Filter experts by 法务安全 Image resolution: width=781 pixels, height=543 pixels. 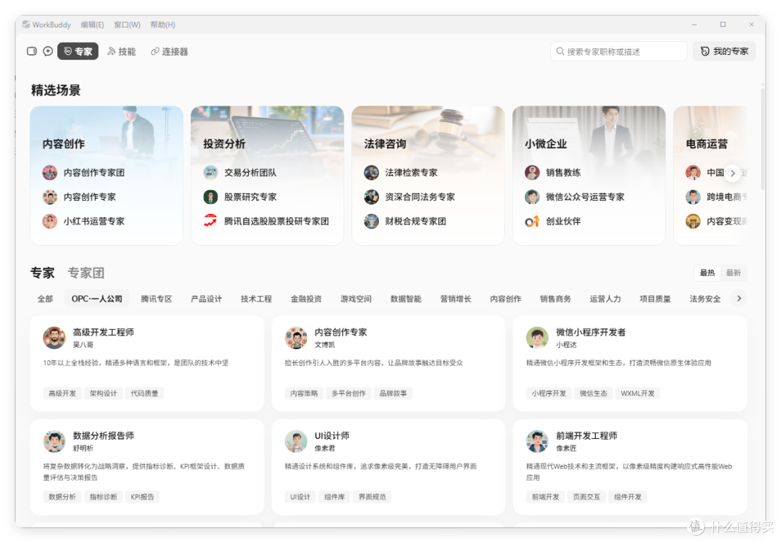coord(705,299)
